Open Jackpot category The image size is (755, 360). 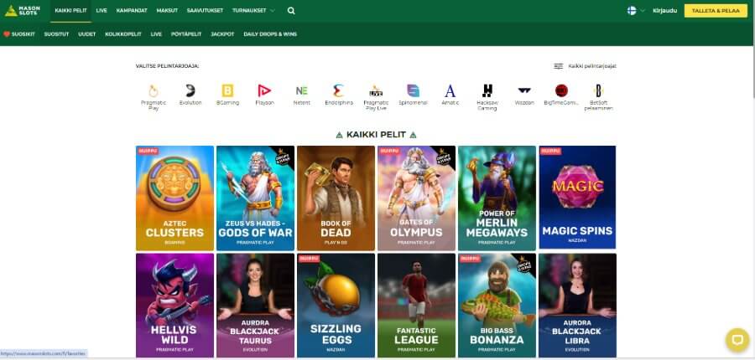[222, 34]
